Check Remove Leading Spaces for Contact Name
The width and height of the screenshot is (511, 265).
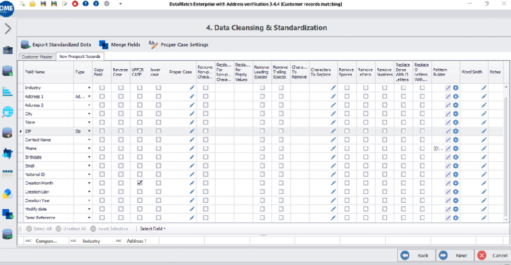pos(262,140)
